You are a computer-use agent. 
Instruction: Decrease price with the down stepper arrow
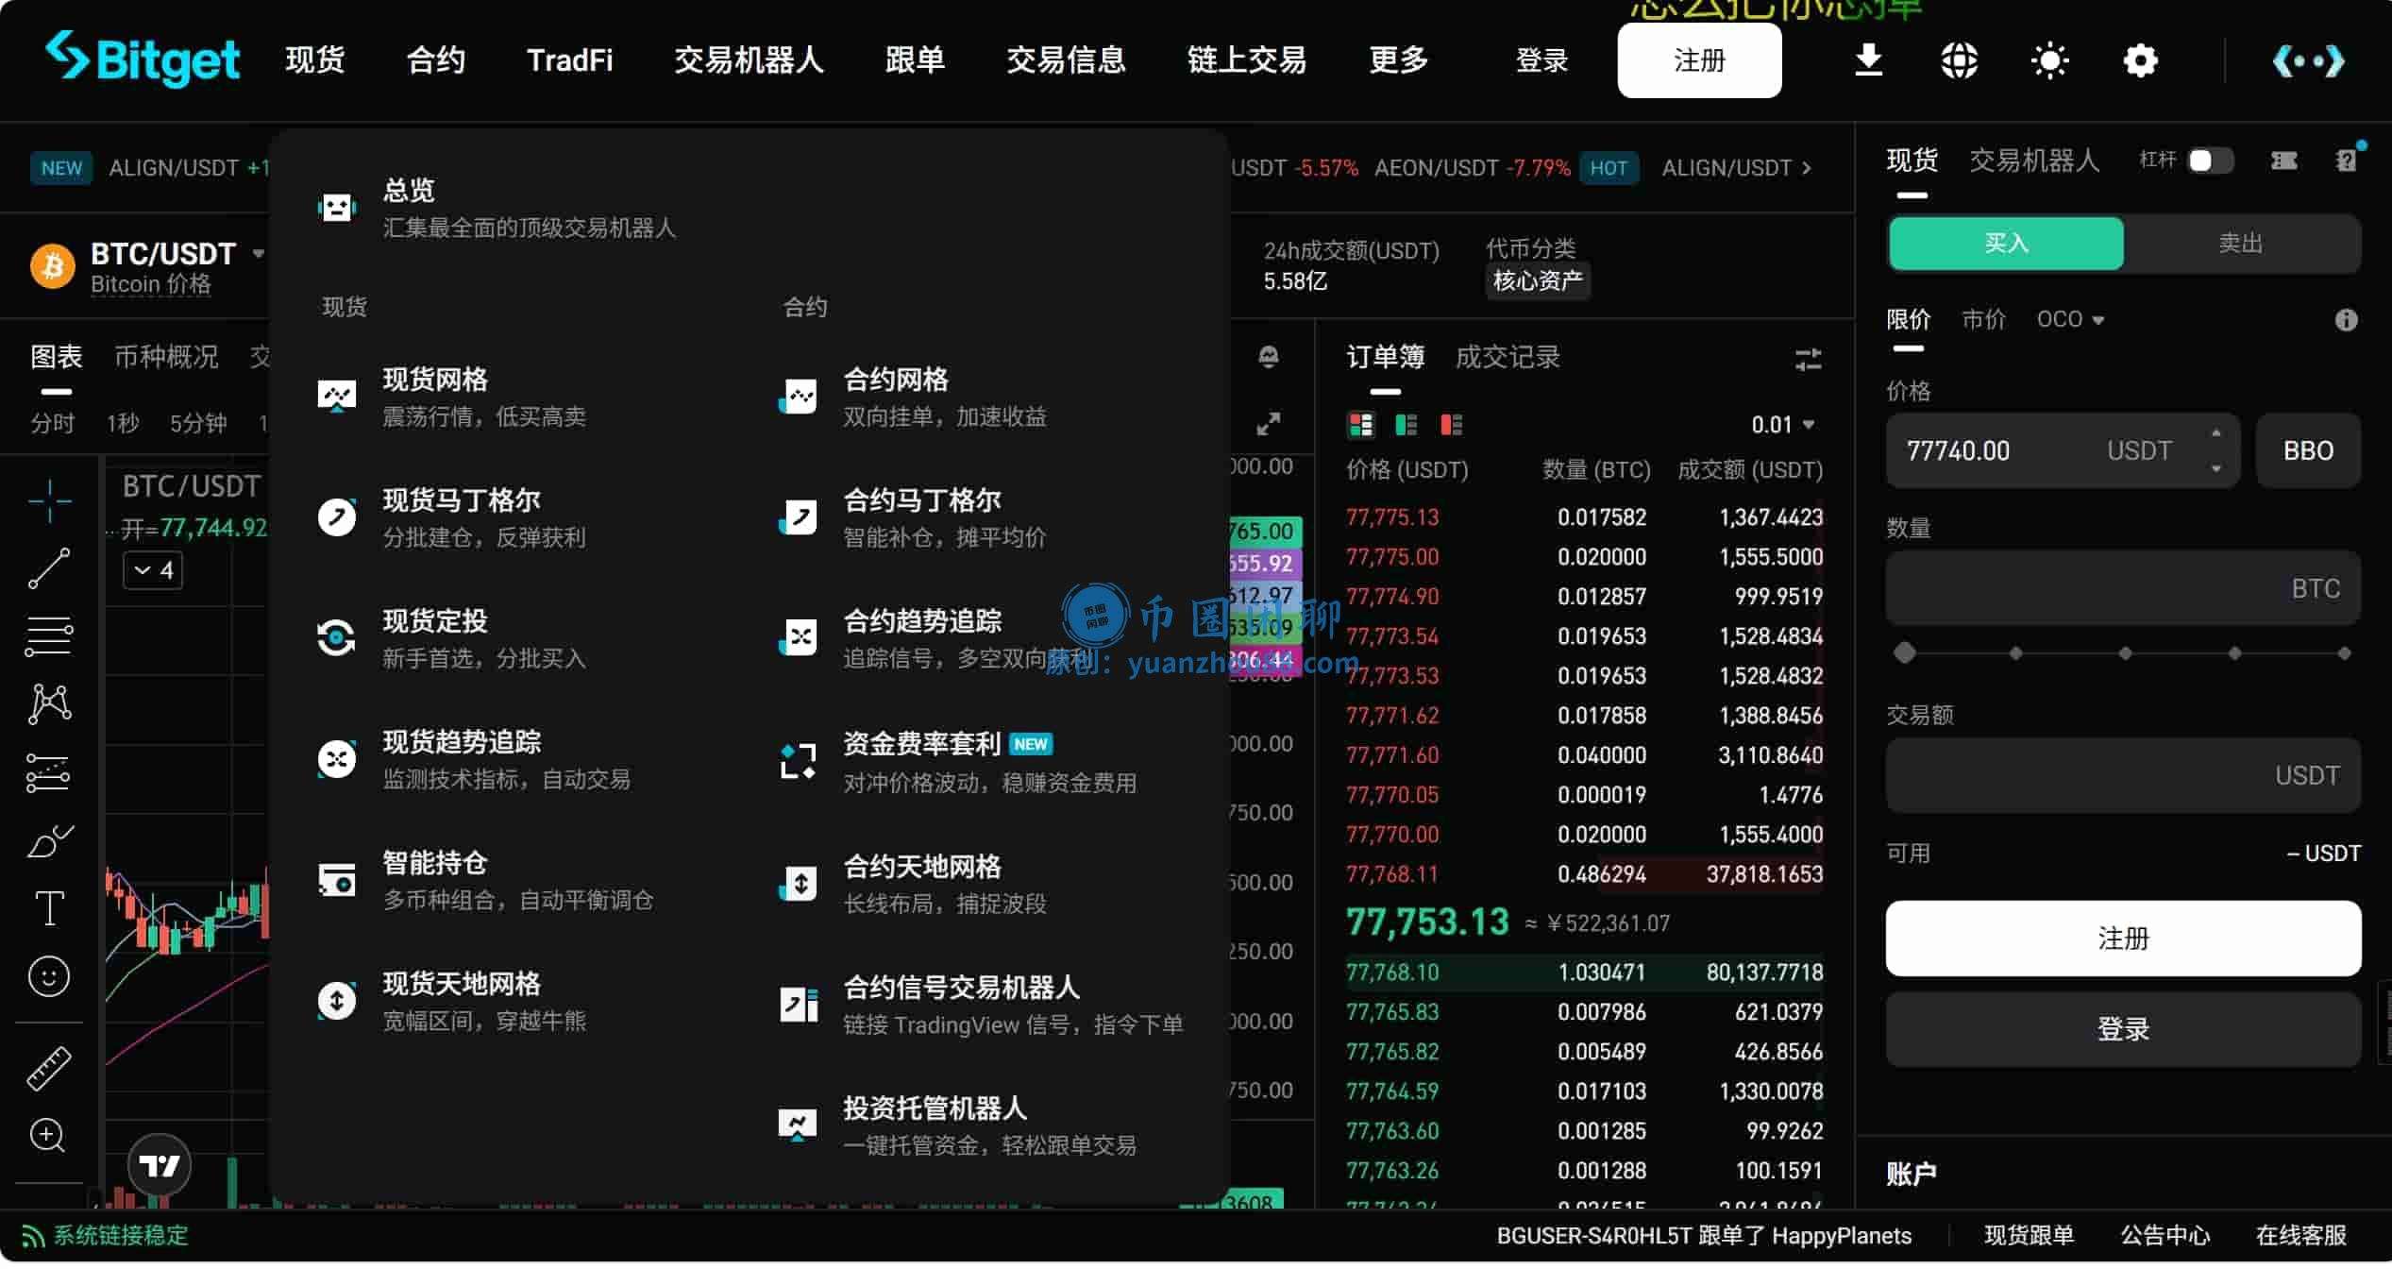pos(2215,468)
